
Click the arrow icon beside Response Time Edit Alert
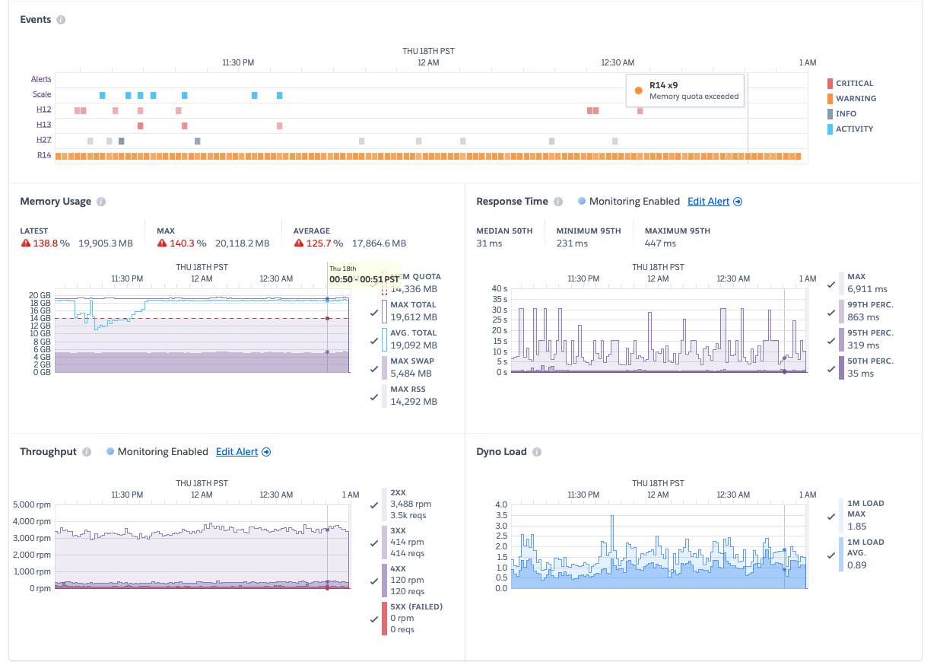pyautogui.click(x=737, y=201)
